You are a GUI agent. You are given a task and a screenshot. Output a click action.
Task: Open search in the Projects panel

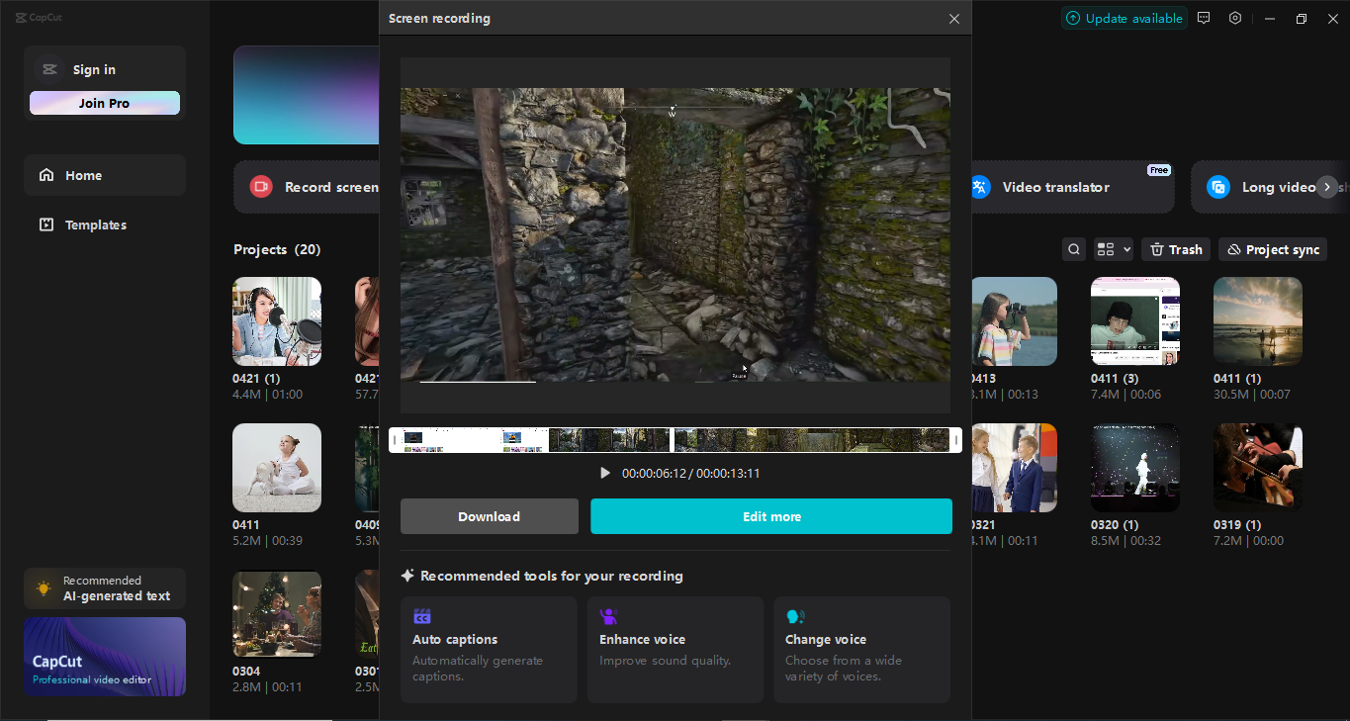coord(1074,249)
